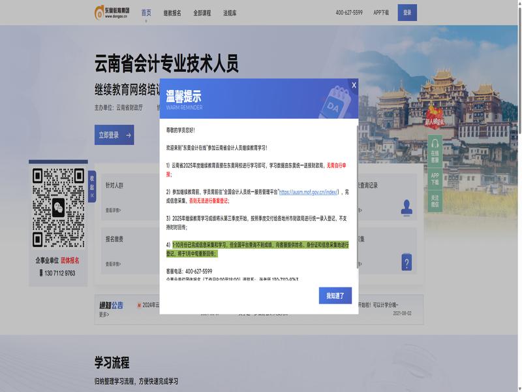This screenshot has width=522, height=392.
Task: Open the 全部课程 menu item
Action: pos(202,12)
